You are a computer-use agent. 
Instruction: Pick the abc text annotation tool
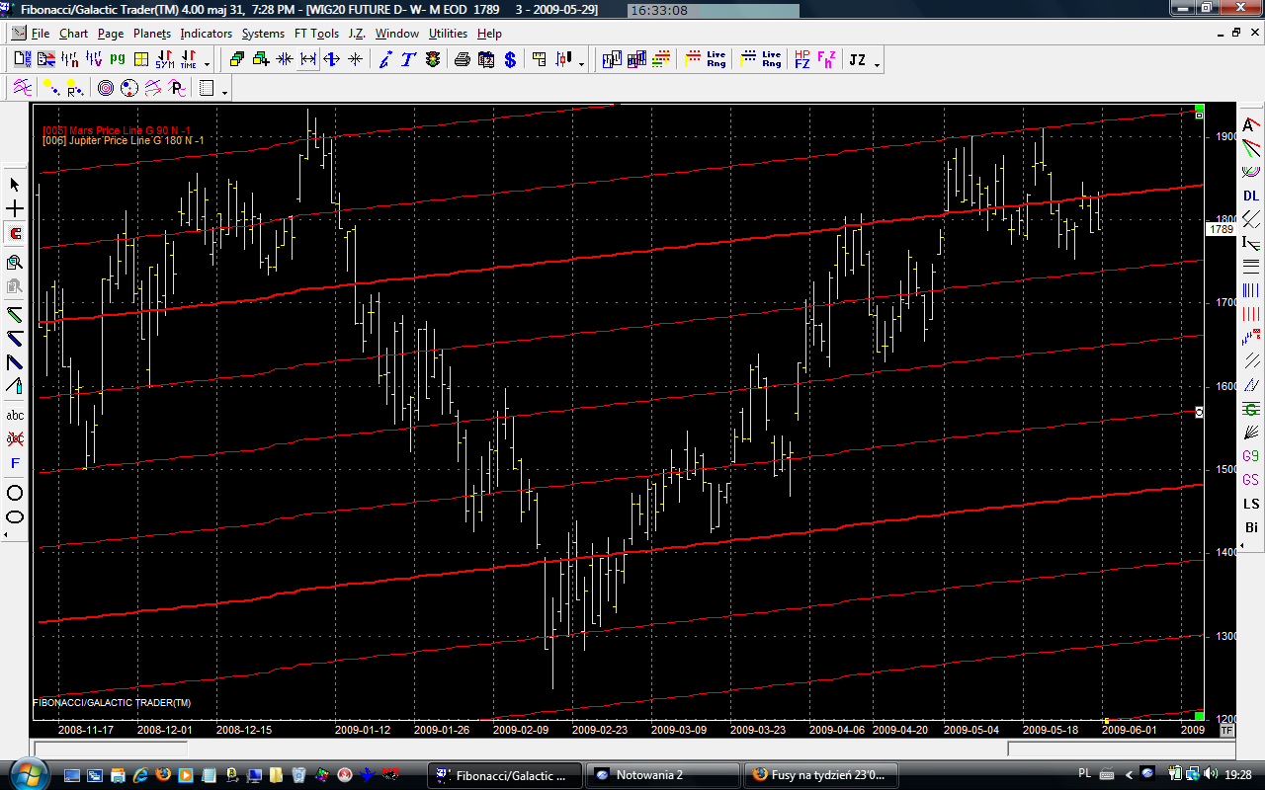pos(15,415)
